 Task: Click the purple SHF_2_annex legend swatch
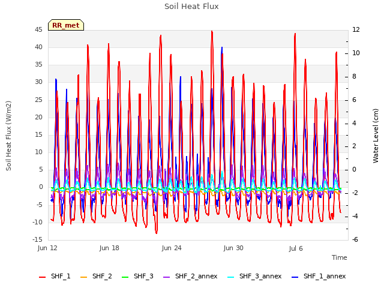167,277
